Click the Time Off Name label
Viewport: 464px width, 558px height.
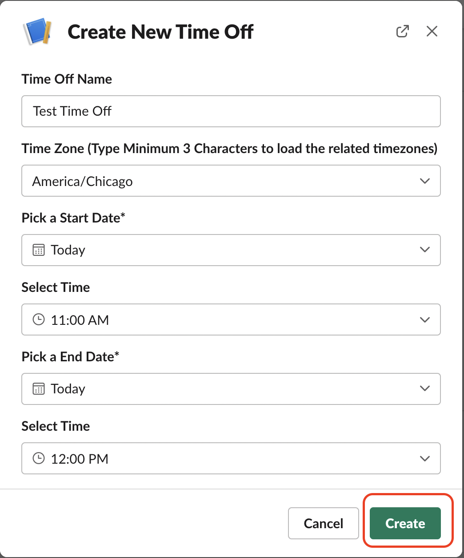tap(66, 79)
